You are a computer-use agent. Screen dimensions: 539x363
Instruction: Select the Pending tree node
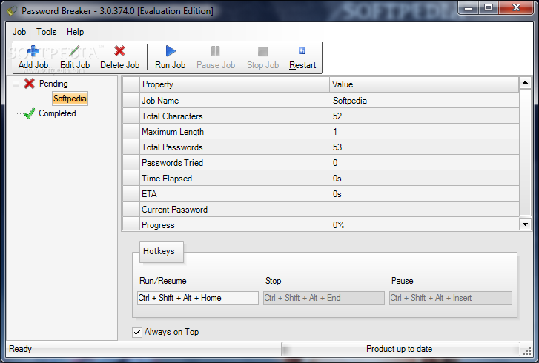(x=53, y=84)
